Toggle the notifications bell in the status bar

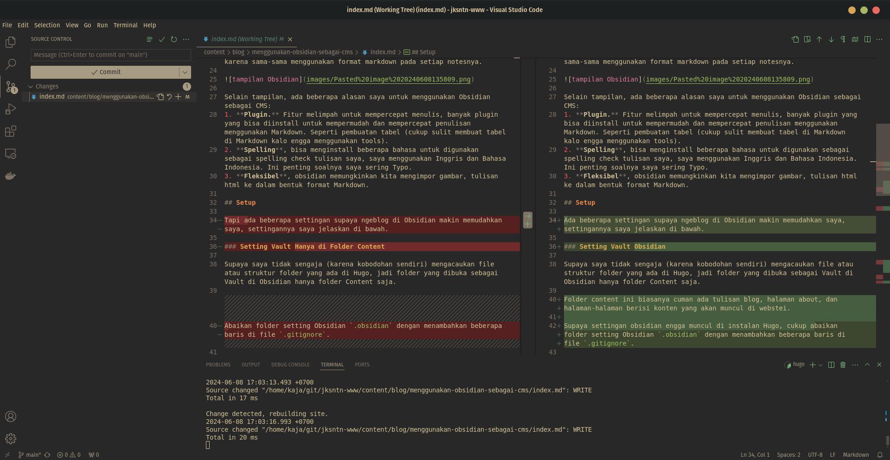[x=881, y=455]
